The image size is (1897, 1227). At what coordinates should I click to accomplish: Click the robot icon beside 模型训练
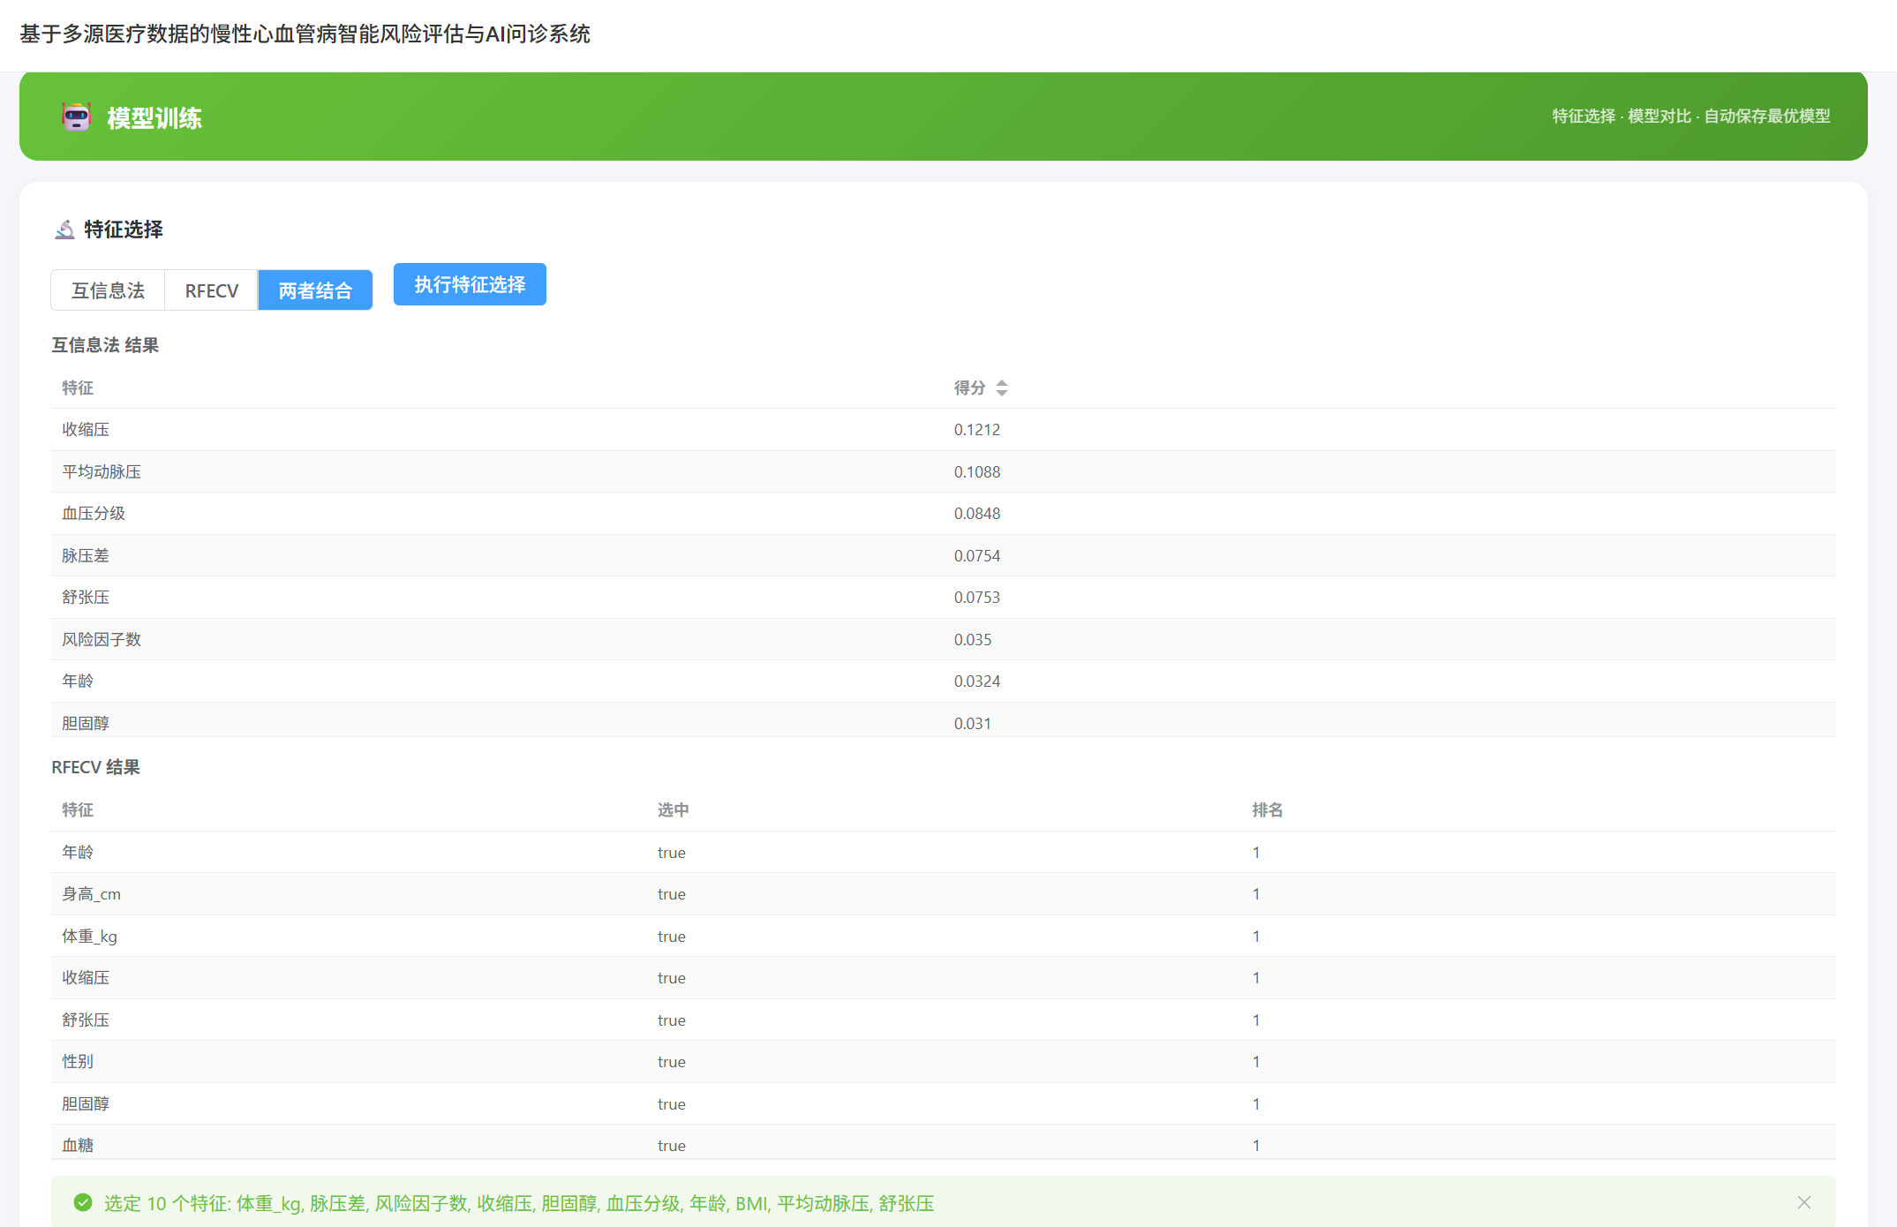coord(77,117)
